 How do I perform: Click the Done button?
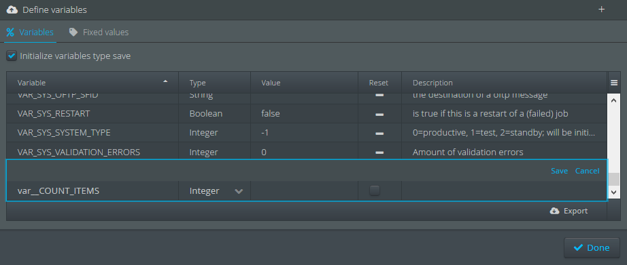(x=592, y=247)
